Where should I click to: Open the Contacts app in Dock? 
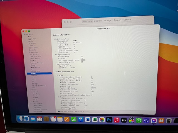click(46, 119)
